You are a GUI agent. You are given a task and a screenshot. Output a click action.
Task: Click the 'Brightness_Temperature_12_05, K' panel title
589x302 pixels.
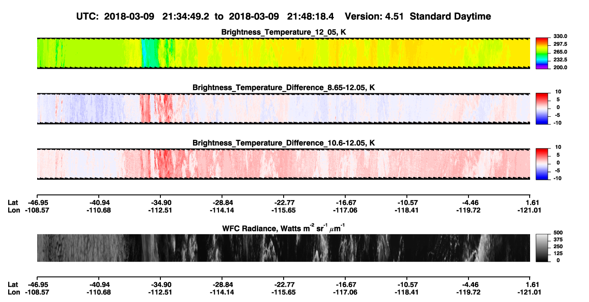point(284,32)
